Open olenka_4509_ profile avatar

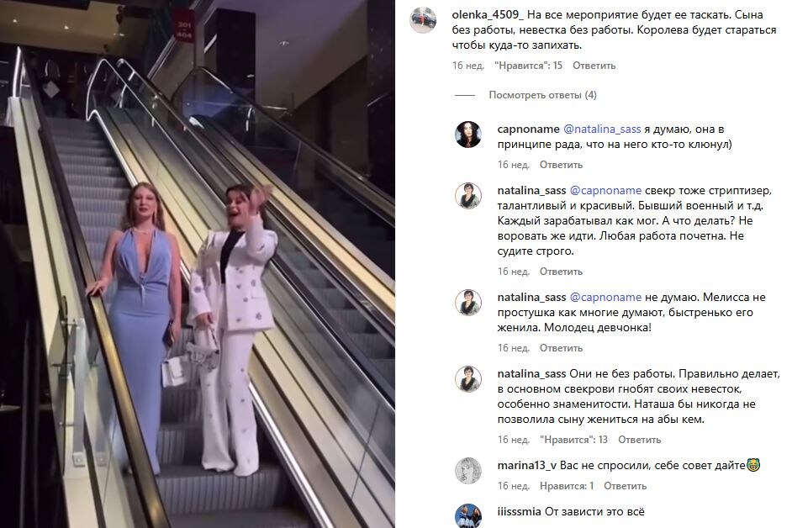[423, 20]
